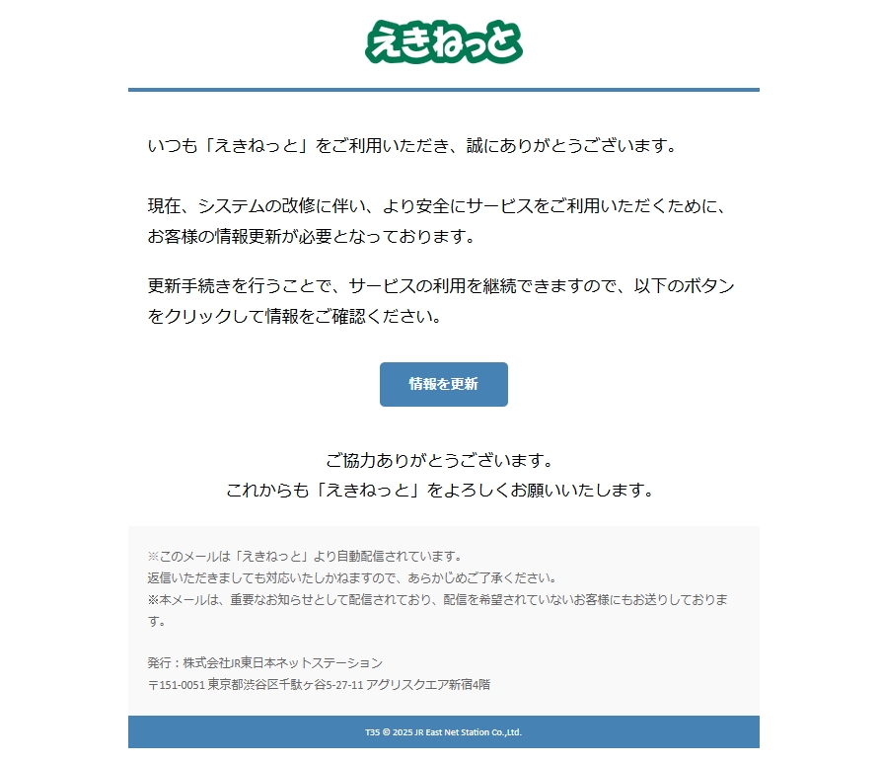The width and height of the screenshot is (881, 763).
Task: Click the line をクリックして情報をご確認ください
Action: coord(295,316)
